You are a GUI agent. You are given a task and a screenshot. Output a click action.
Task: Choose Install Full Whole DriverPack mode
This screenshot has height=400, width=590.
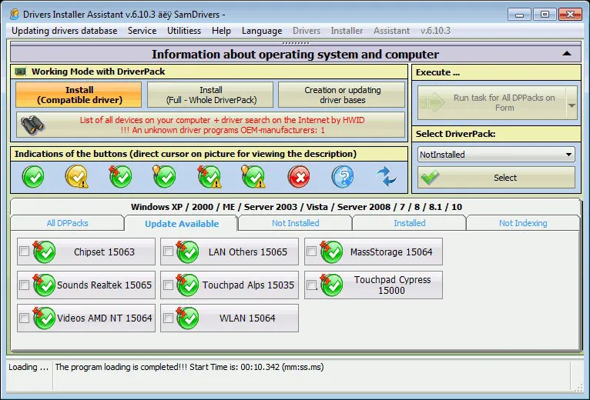click(210, 95)
